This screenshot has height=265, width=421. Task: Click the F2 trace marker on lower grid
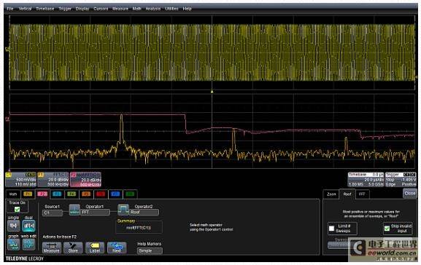[7, 119]
